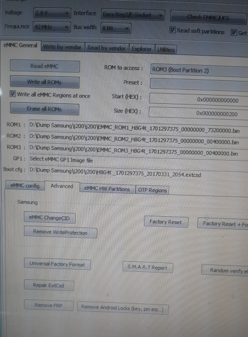The image size is (248, 337).
Task: Click the eMMC ChangeCID button
Action: 50,218
